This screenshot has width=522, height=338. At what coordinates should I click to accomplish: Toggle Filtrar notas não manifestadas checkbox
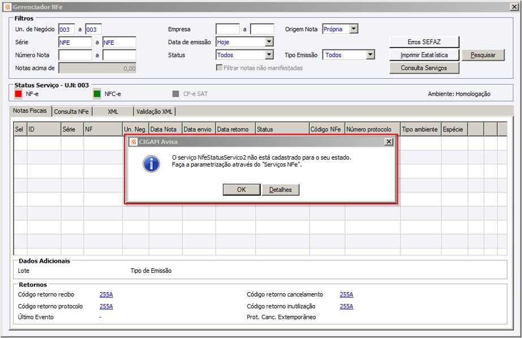[x=219, y=68]
